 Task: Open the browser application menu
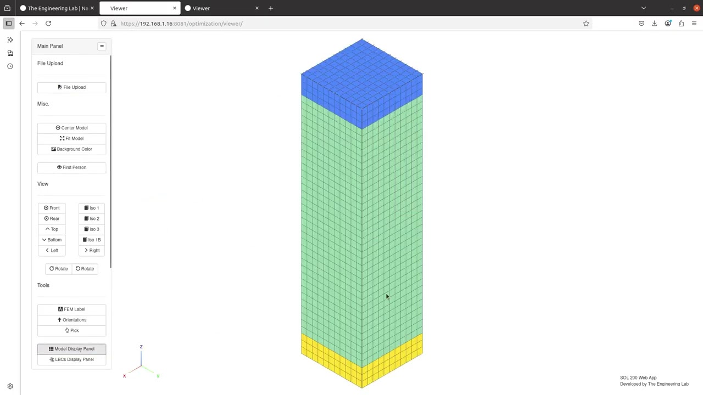694,24
